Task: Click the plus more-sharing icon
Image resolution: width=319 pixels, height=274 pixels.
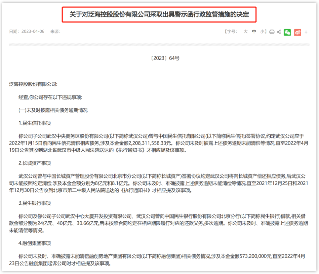Action: tap(306, 32)
